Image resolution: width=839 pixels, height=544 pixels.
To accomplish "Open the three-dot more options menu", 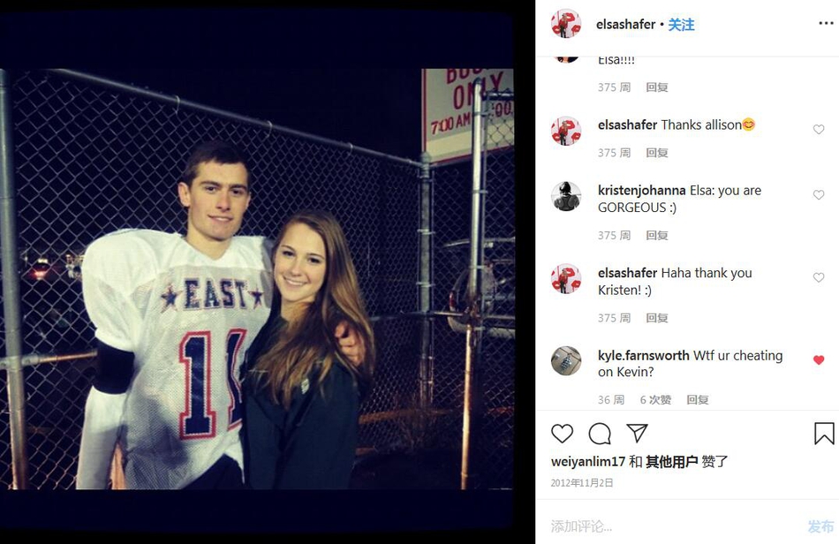I will 826,24.
